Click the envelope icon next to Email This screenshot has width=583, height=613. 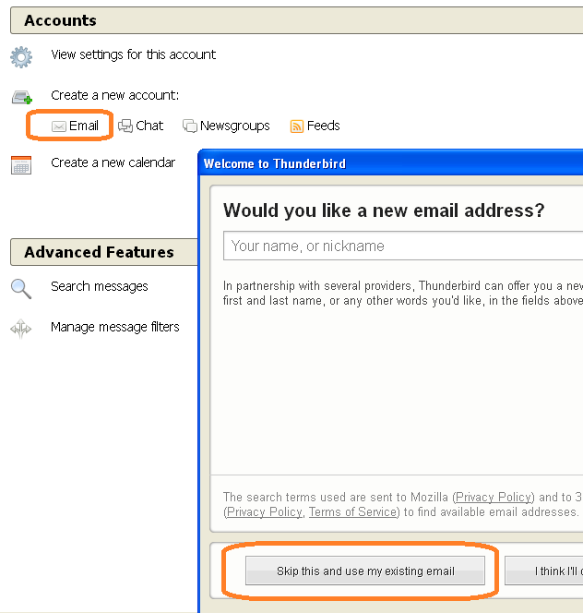(x=59, y=126)
